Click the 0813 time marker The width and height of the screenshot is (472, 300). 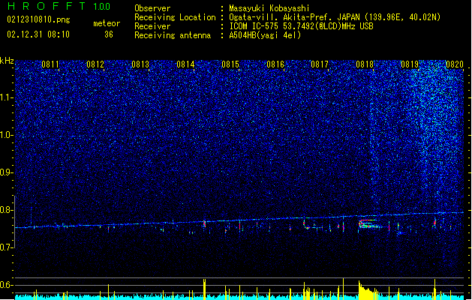tap(140, 64)
